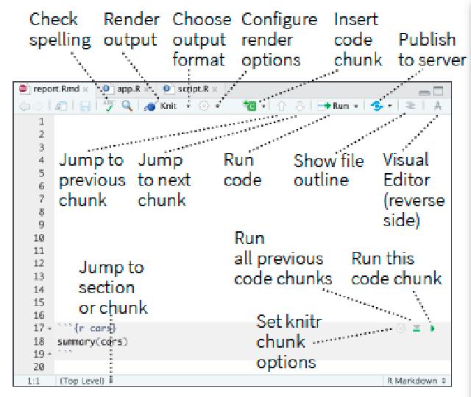Close the report.Rmd tab

point(85,90)
